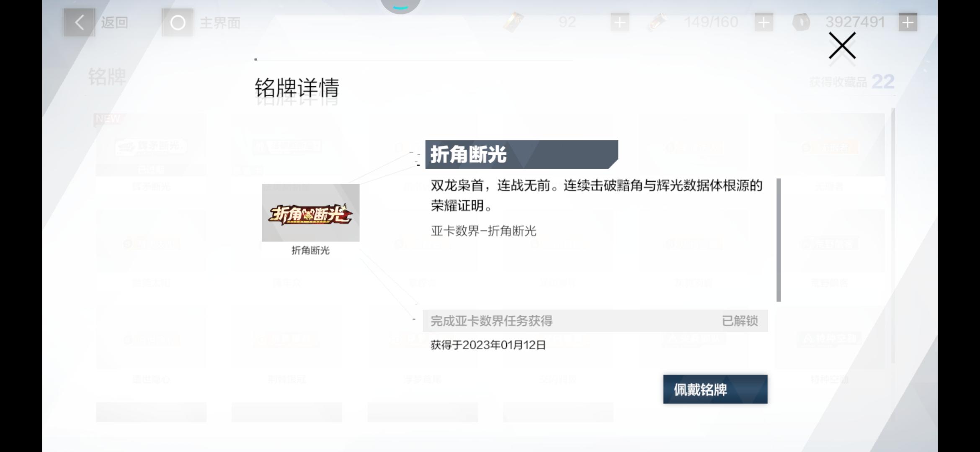Click the 折角断光 title header

coord(521,154)
